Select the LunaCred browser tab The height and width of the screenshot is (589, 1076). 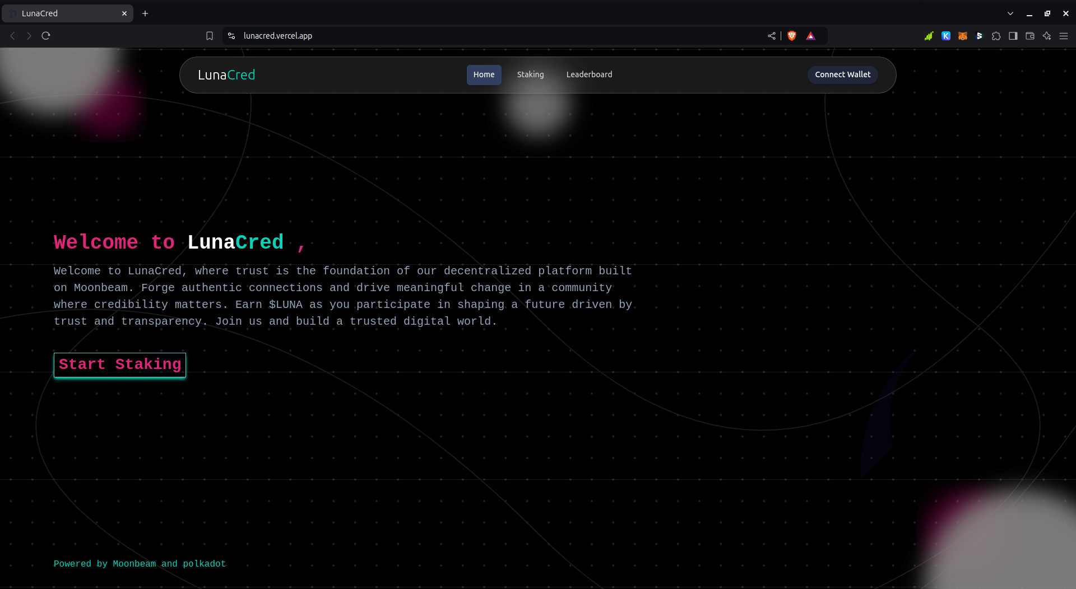pos(67,13)
